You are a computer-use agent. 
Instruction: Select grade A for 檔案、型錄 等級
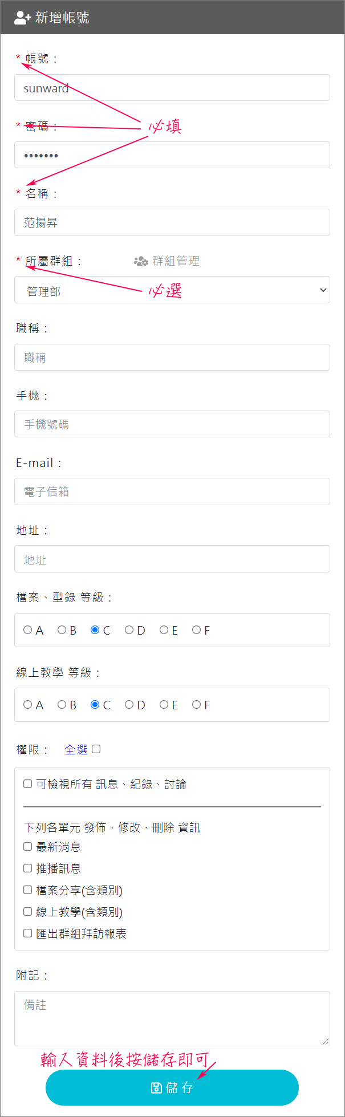point(27,630)
